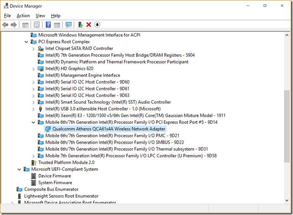Screen dimensions: 293x215
Task: Expand Intel(R) HD Graphics 620 node
Action: (34, 69)
